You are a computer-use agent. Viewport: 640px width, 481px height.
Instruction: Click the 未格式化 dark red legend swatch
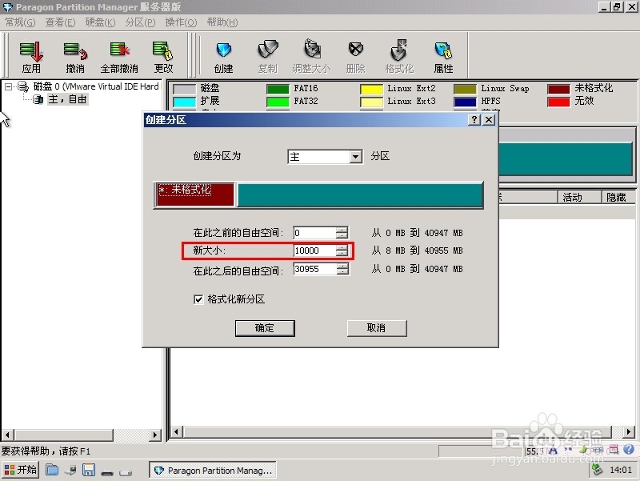(x=558, y=89)
